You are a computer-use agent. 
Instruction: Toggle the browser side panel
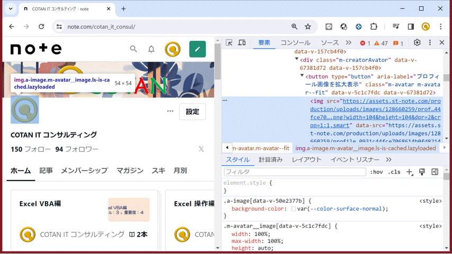(411, 26)
